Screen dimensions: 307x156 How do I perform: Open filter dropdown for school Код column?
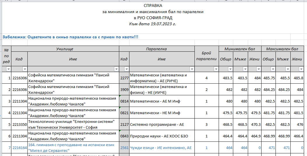coord(25,69)
